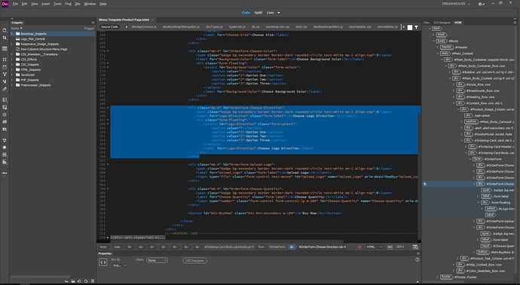Image resolution: width=520 pixels, height=285 pixels.
Task: Switch to the CSS Designer tab
Action: click(442, 23)
